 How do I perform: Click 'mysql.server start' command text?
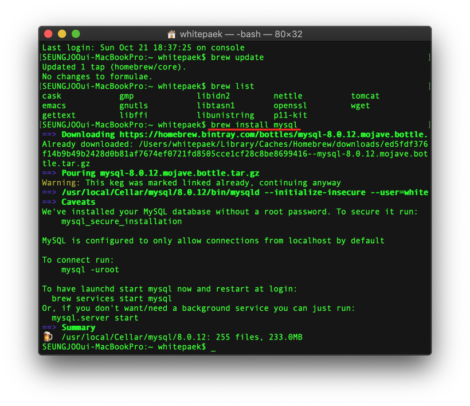point(95,318)
